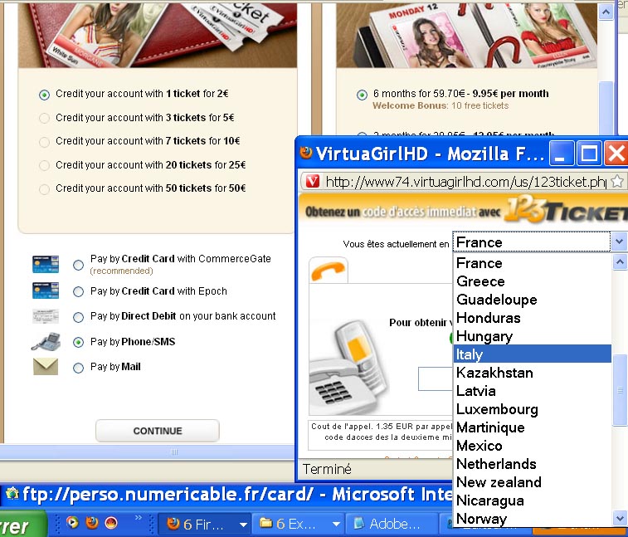Maximize the VirtuaGirlHD Firefox popup
This screenshot has height=537, width=628.
[x=588, y=153]
